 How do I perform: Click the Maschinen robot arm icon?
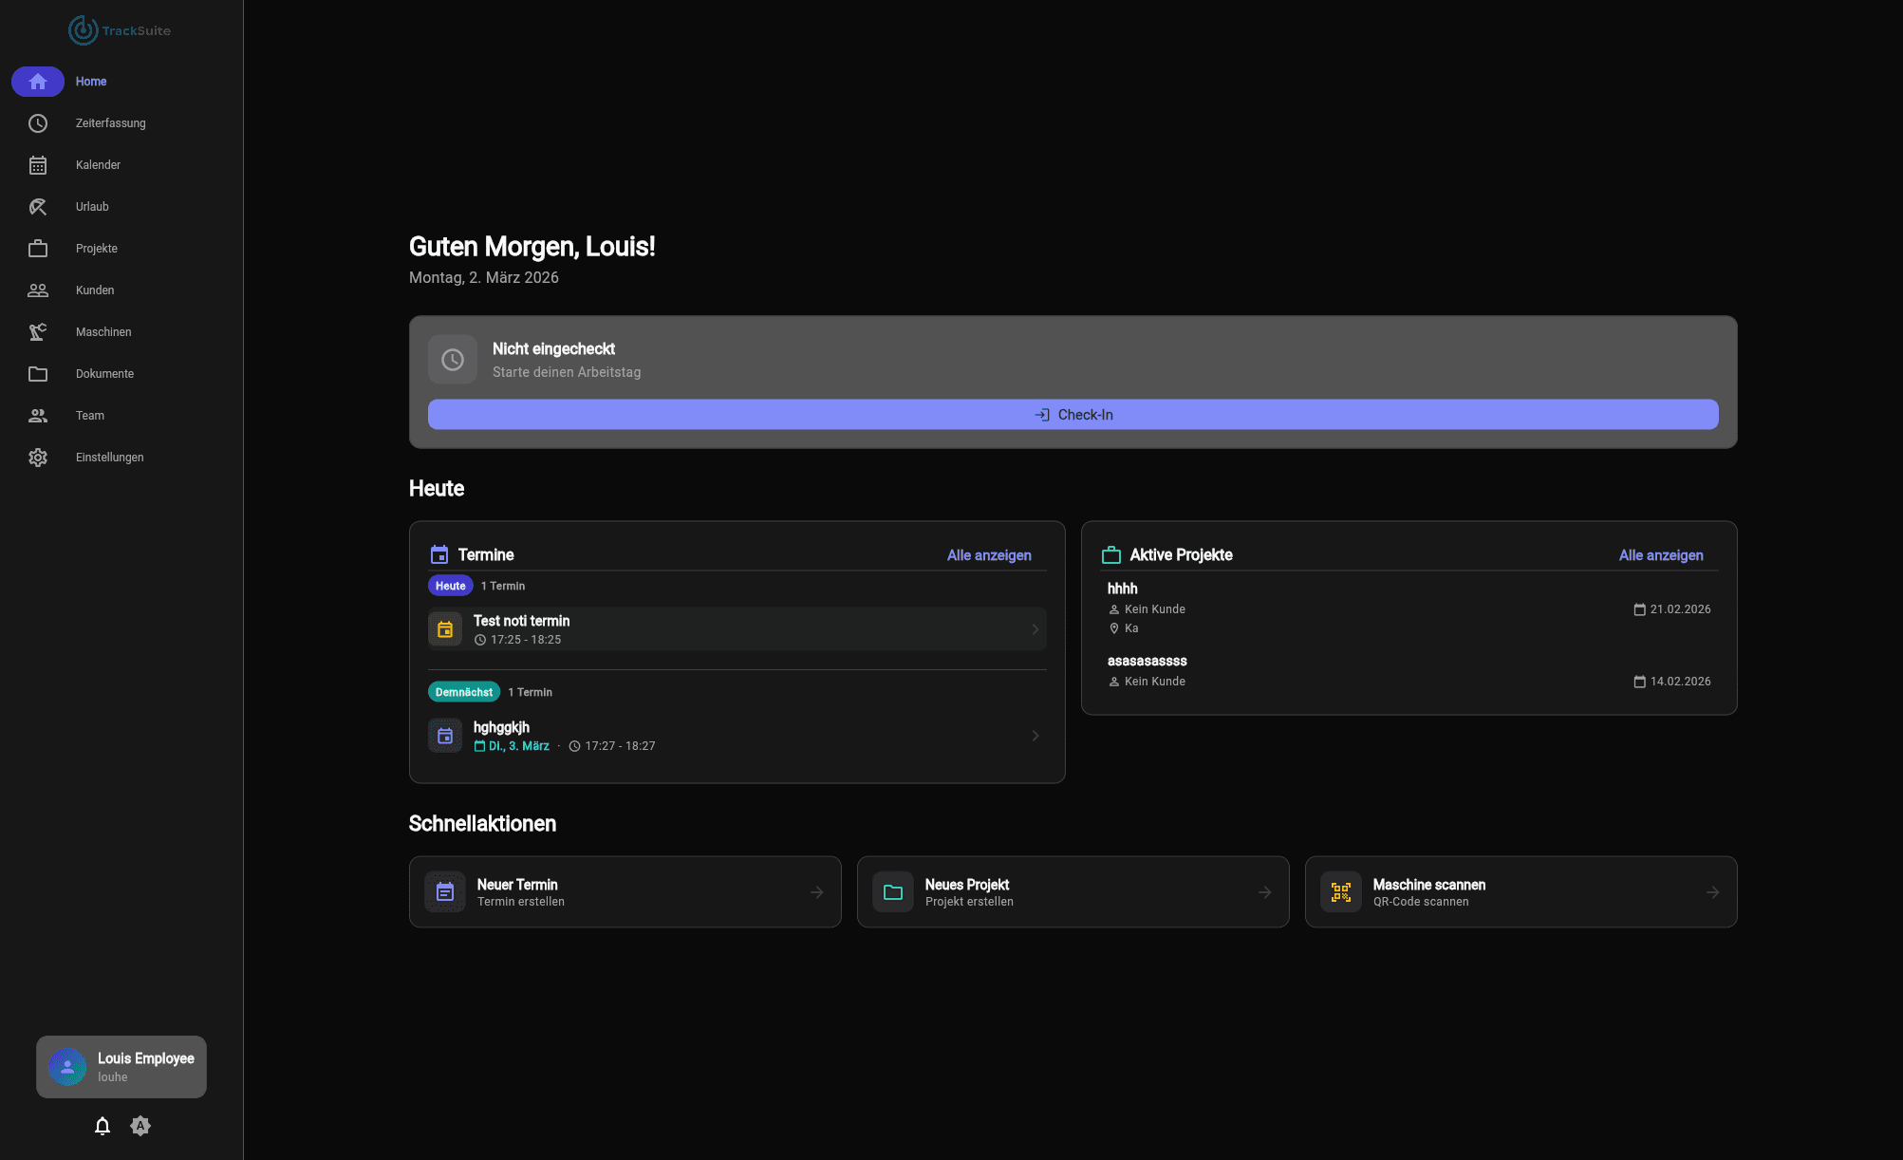click(38, 331)
